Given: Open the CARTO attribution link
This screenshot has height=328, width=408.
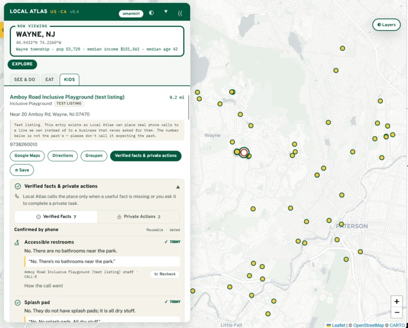Looking at the screenshot, I should (x=397, y=325).
